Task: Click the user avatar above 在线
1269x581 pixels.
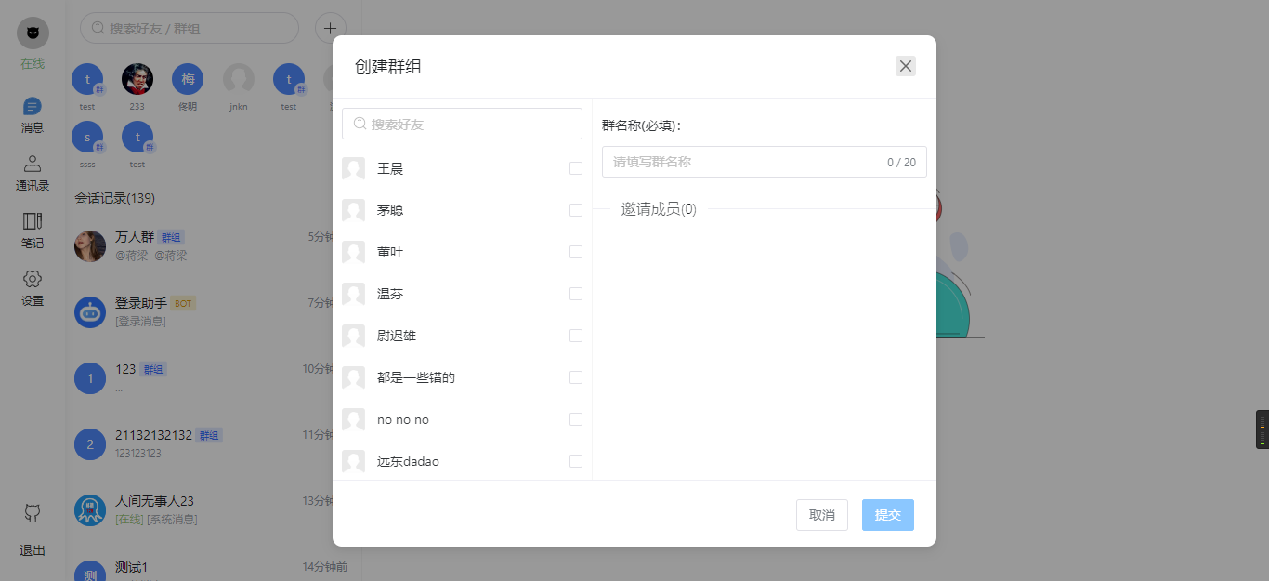Action: point(33,33)
